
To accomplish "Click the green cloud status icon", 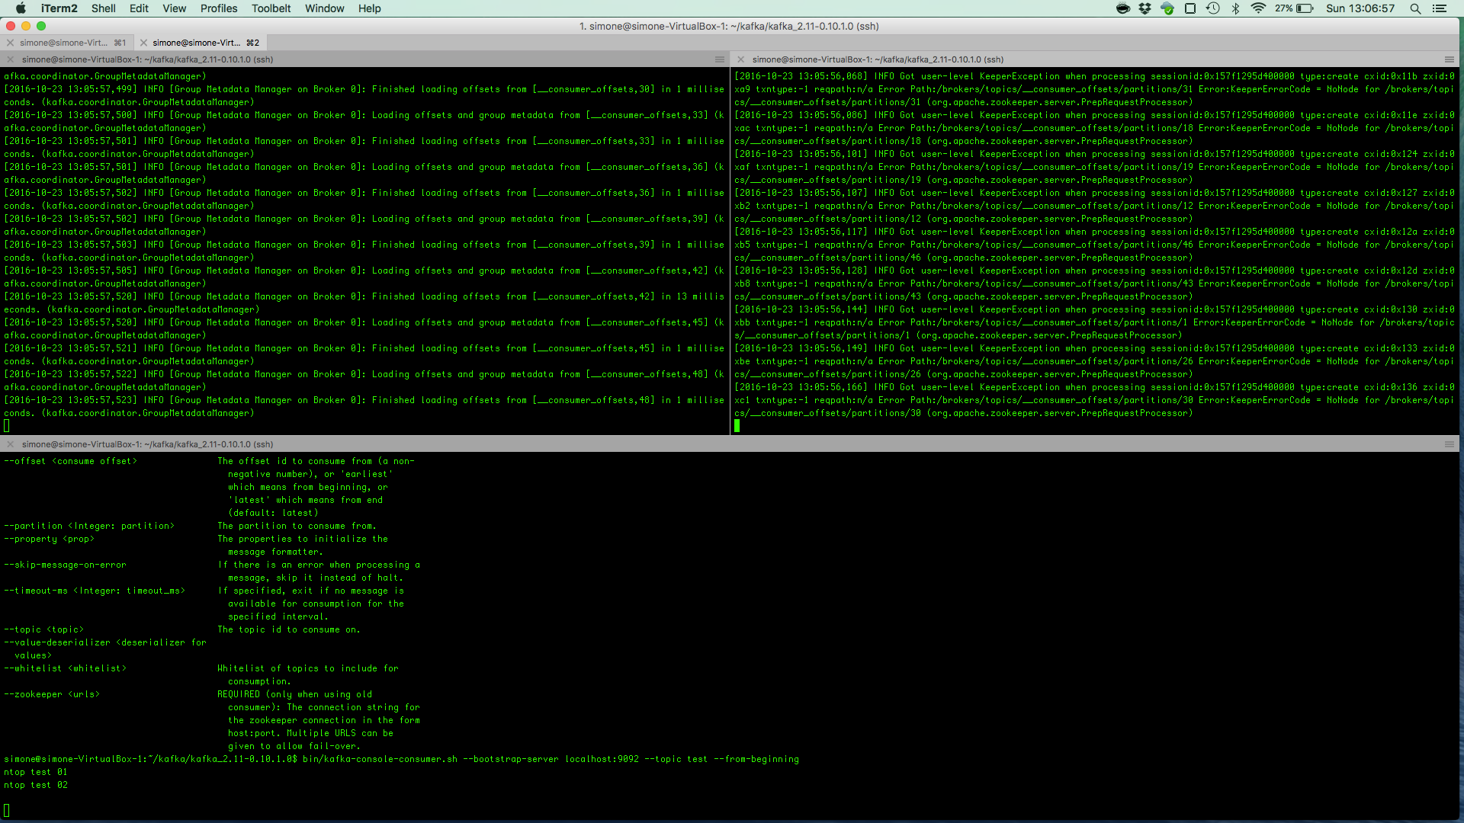I will 1167,8.
